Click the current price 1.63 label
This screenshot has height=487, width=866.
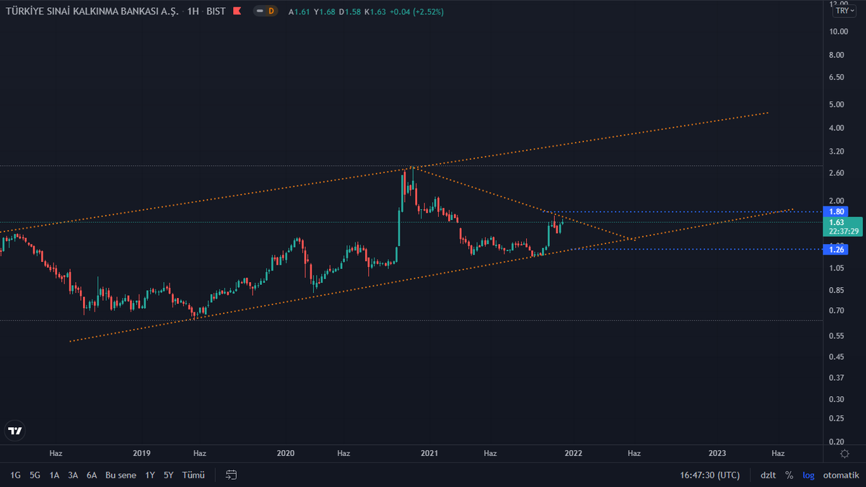click(844, 227)
